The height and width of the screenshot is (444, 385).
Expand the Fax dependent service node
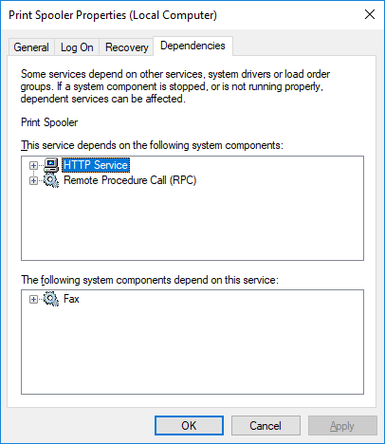point(33,299)
